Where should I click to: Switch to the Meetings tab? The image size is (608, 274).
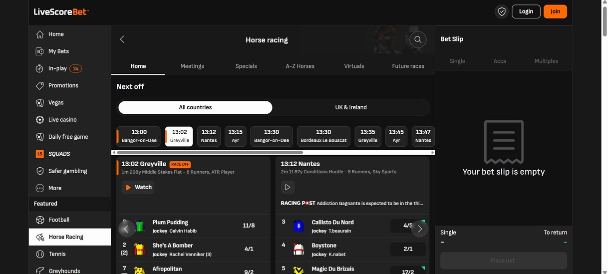(192, 66)
